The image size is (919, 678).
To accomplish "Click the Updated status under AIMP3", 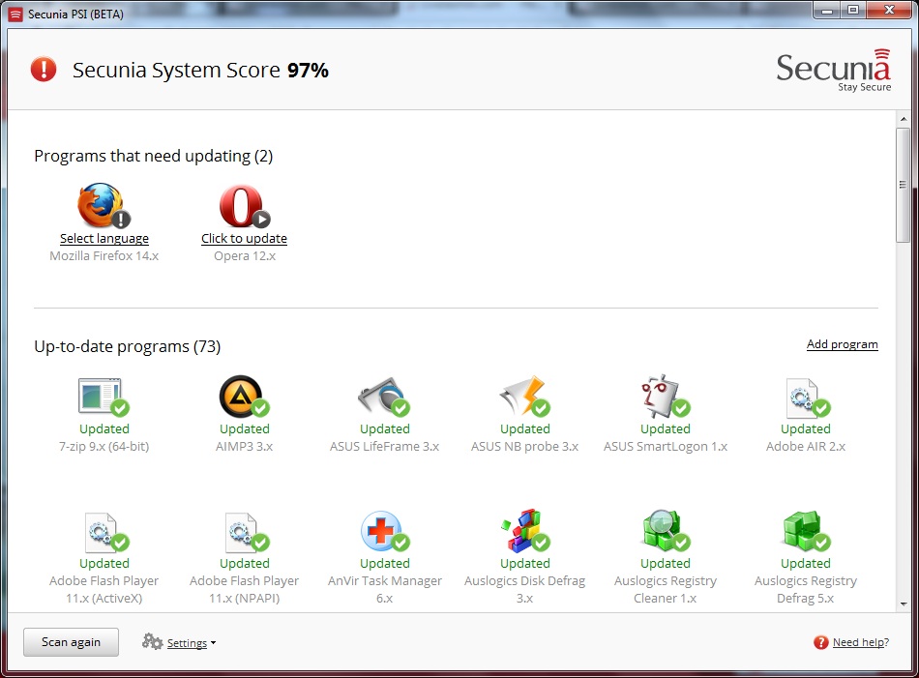I will (x=245, y=429).
